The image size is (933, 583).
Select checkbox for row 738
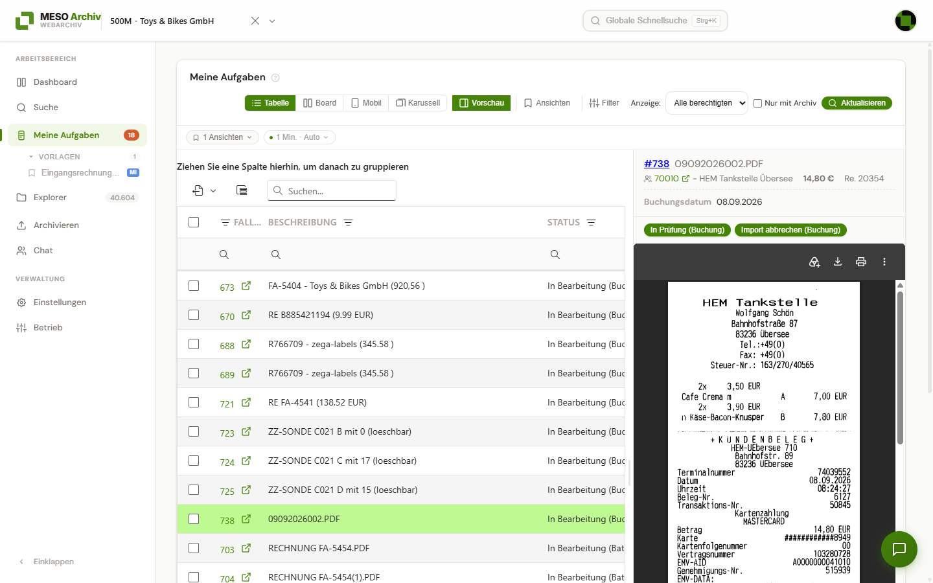tap(194, 519)
